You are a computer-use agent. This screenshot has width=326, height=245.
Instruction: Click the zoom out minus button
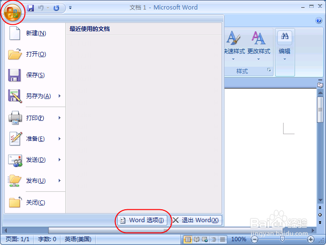pos(255,240)
